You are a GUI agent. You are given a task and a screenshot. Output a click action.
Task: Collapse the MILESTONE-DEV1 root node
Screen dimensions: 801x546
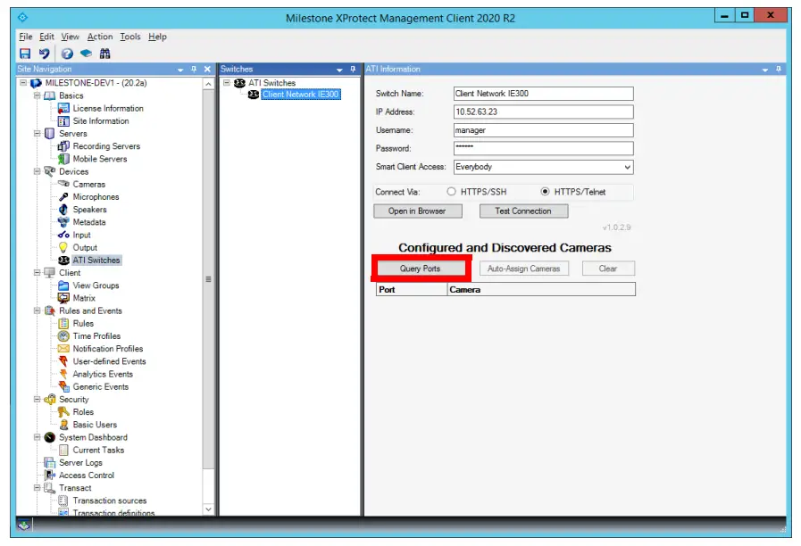[23, 83]
